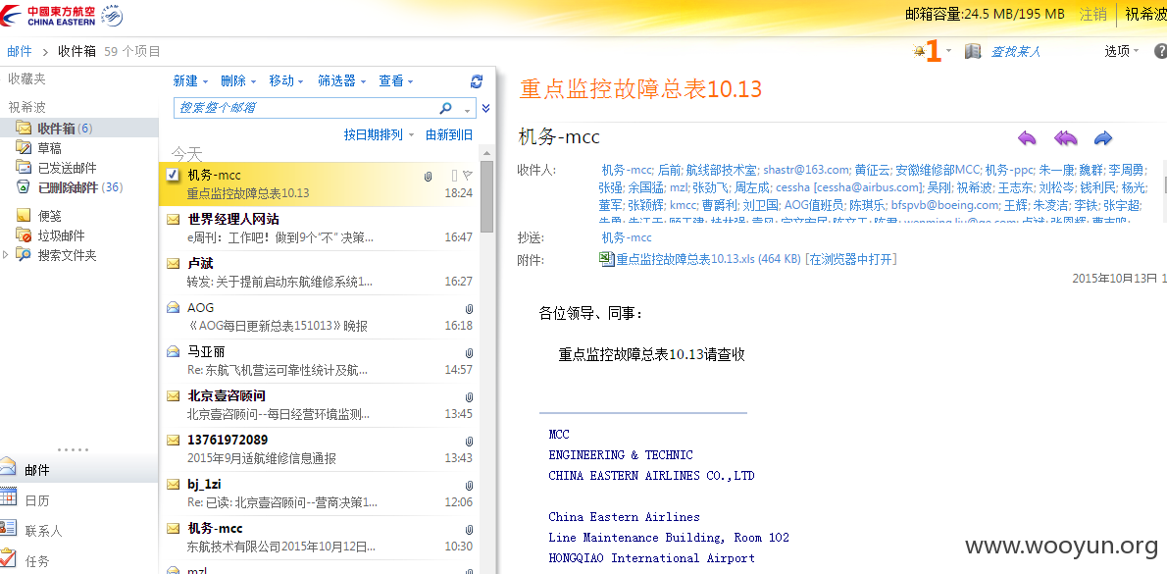Reply with the purple reply arrow

click(1027, 137)
